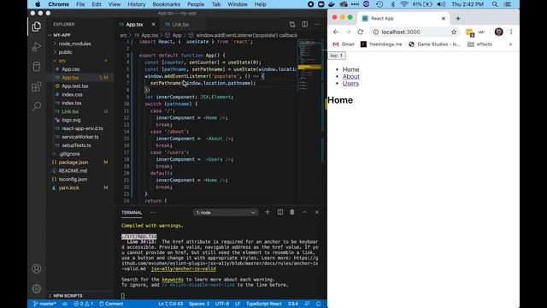
Task: Open the terminal panel overflow ellipsis
Action: point(152,212)
